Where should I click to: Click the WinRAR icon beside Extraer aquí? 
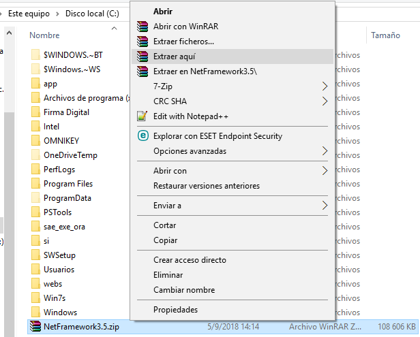(142, 57)
